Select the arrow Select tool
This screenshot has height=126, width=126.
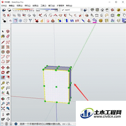[3, 31]
